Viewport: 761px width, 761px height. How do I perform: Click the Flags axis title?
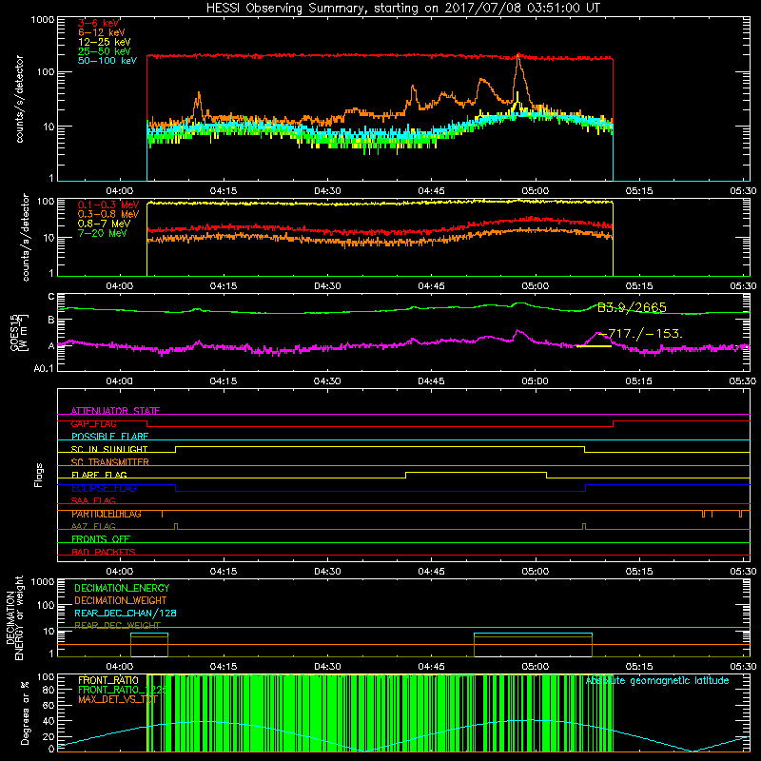[x=39, y=475]
